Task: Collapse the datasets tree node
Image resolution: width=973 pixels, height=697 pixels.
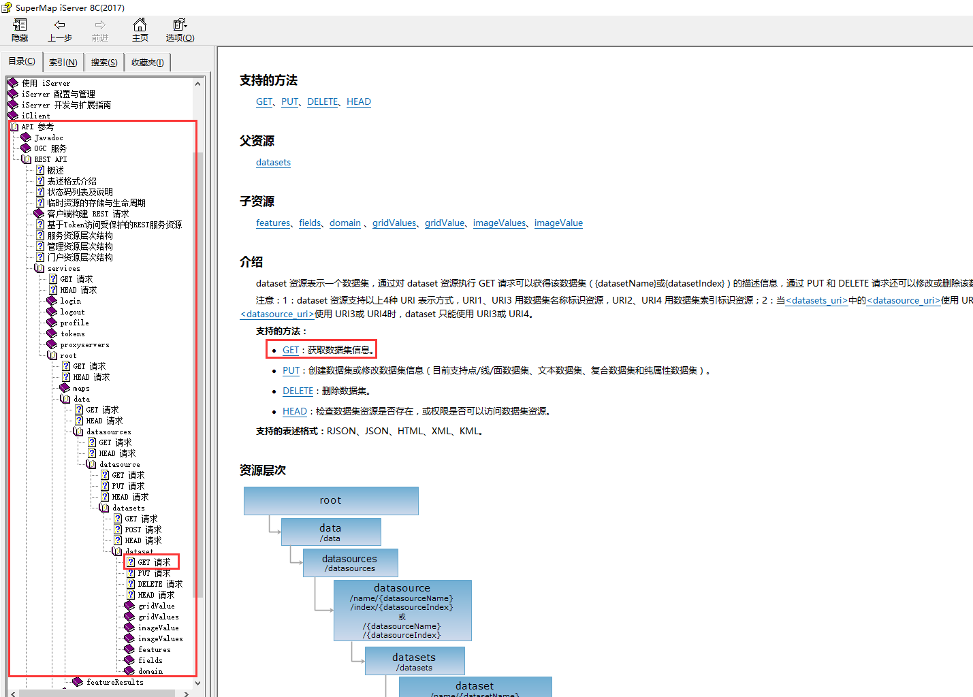Action: click(x=104, y=508)
